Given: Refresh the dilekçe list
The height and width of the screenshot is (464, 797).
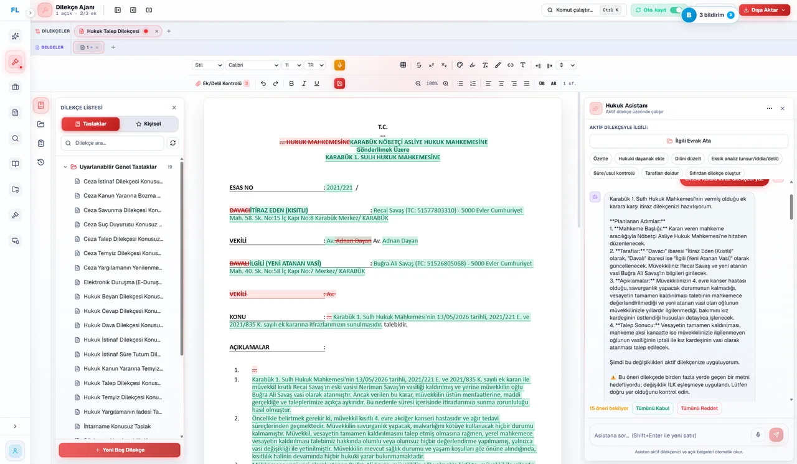Looking at the screenshot, I should [x=172, y=143].
